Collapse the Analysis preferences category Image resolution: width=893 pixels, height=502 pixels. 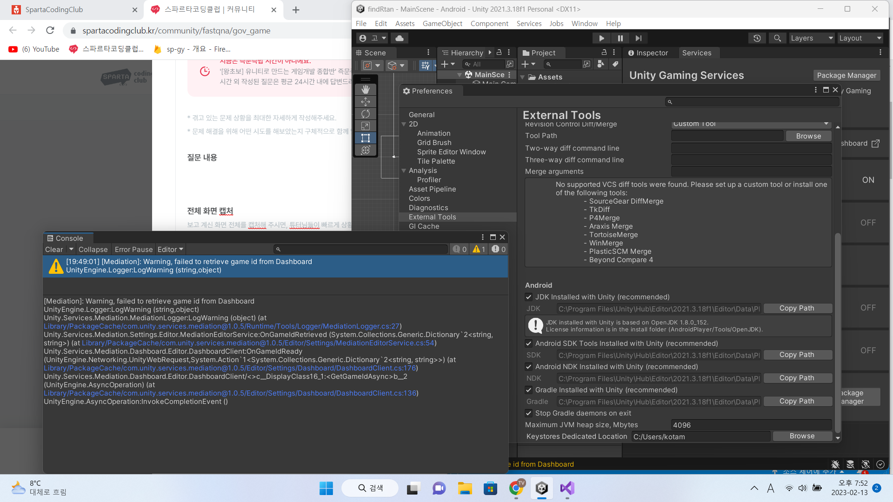click(404, 171)
